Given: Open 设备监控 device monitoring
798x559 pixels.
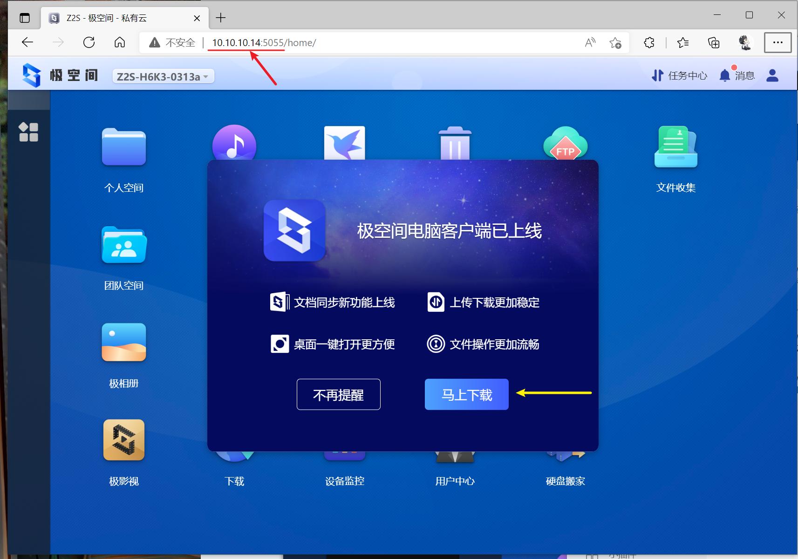Looking at the screenshot, I should coord(344,458).
